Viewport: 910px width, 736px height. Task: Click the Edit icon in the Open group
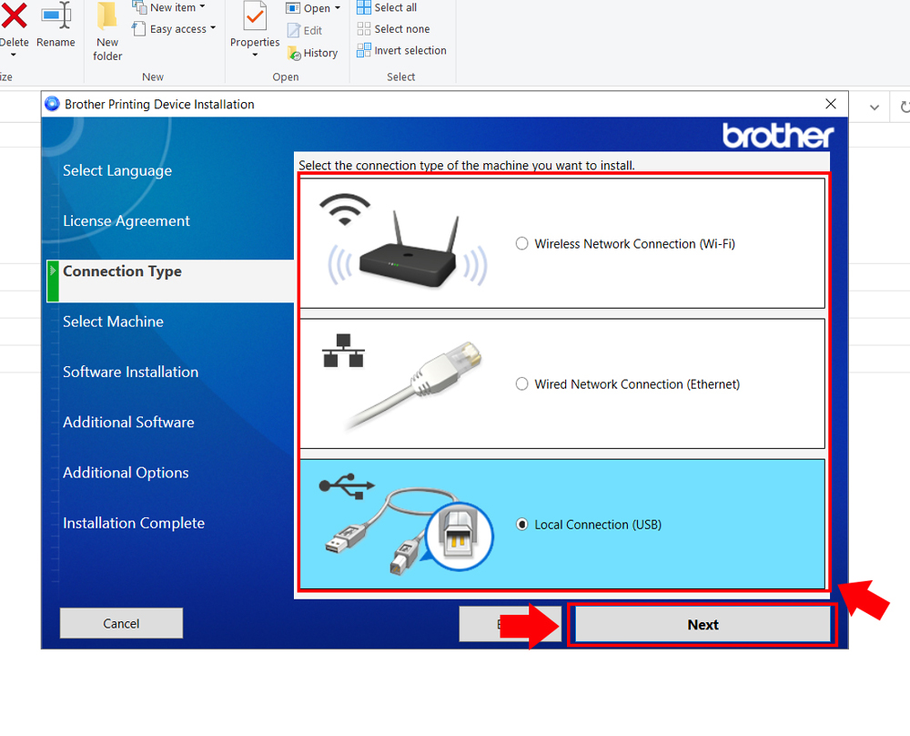(294, 30)
